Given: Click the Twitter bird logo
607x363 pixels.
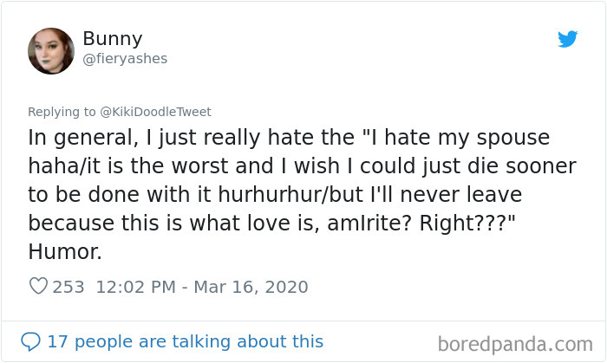Looking at the screenshot, I should click(567, 39).
